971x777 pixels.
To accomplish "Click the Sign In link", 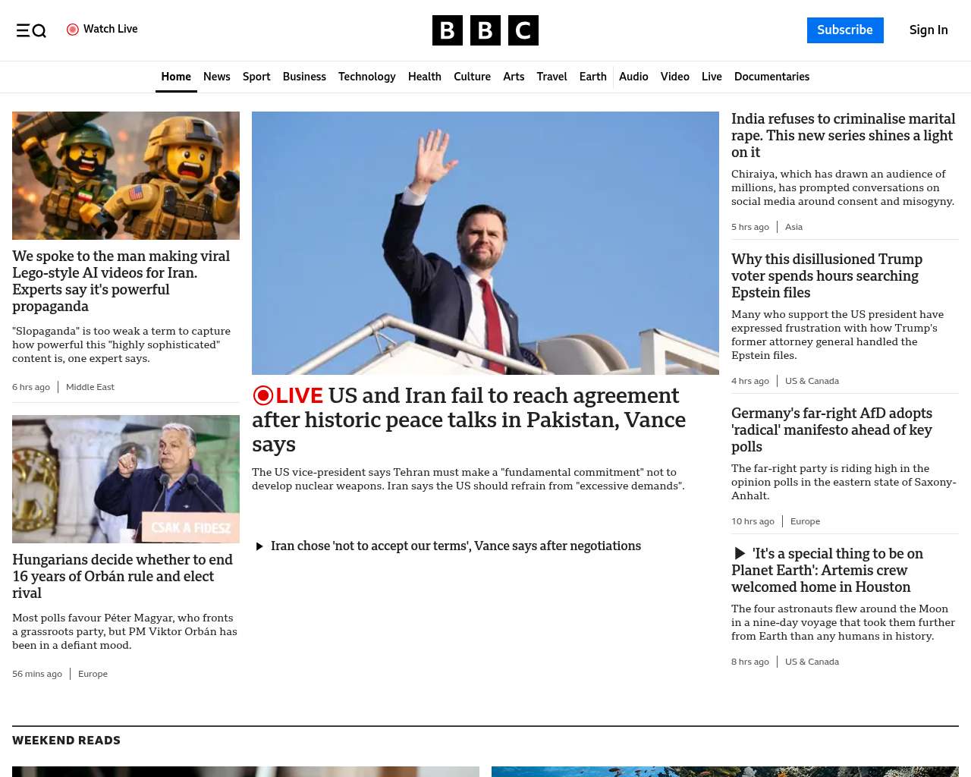I will 929,30.
